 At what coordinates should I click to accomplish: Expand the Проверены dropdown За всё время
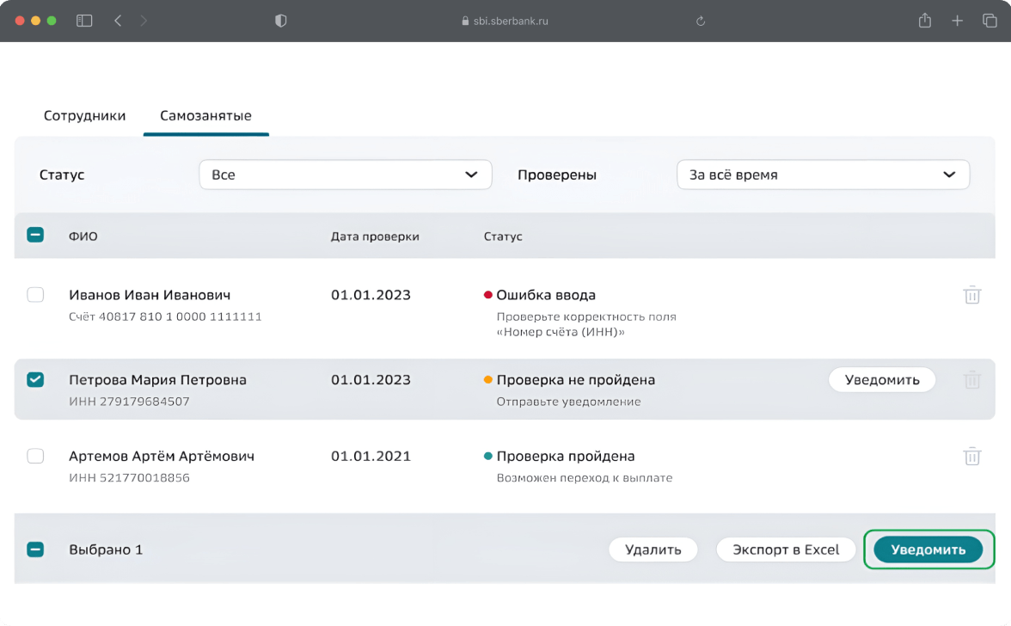point(823,175)
